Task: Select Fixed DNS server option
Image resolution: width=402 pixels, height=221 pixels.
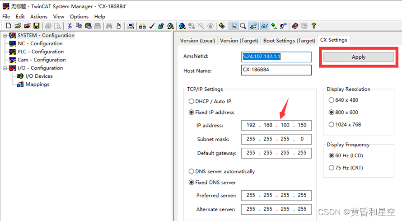Action: [x=212, y=183]
